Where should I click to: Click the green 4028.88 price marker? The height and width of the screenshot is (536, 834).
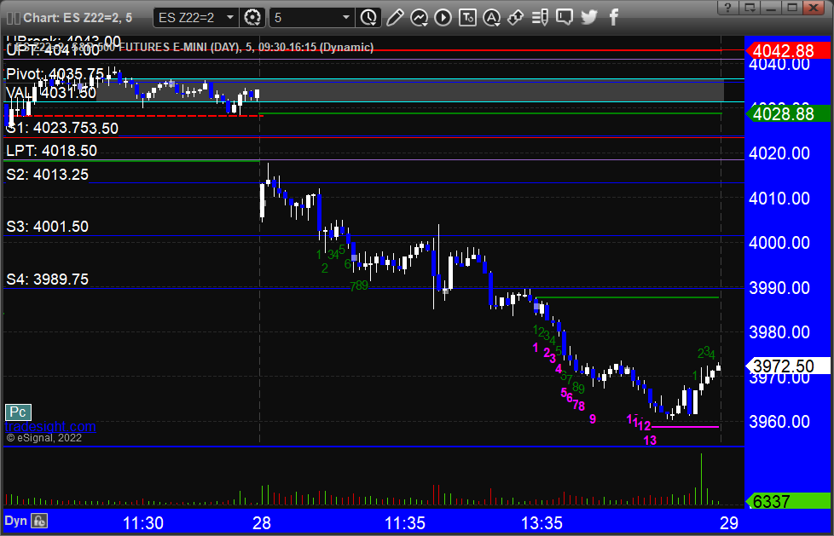tap(788, 114)
